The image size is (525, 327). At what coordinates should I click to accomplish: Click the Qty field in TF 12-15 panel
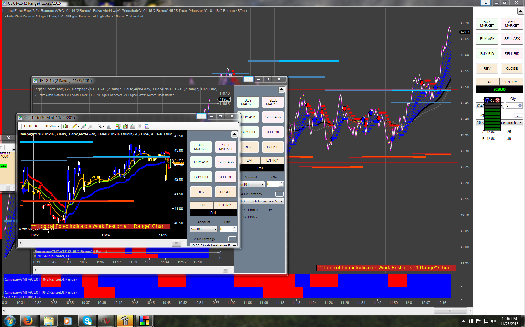coord(273,184)
